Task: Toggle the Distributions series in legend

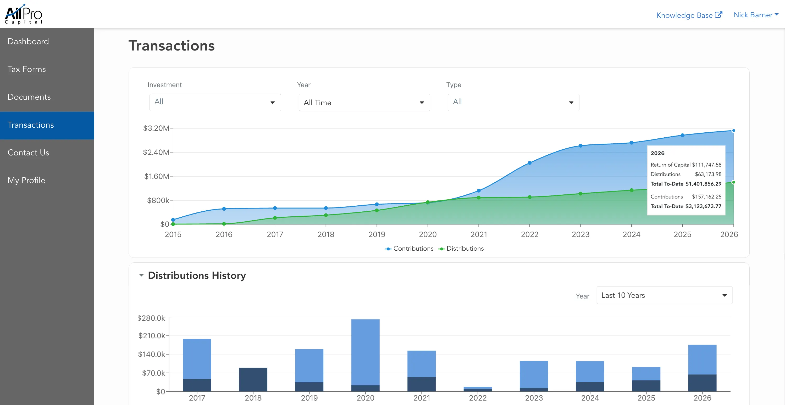Action: click(x=461, y=249)
